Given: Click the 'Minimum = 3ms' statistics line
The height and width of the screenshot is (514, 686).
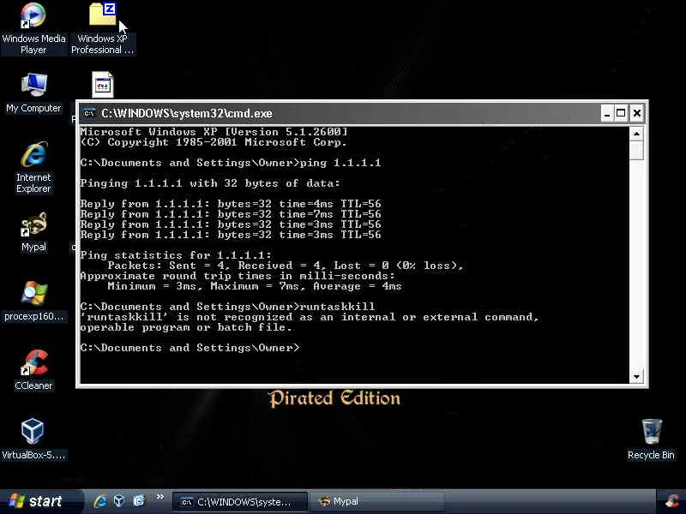Looking at the screenshot, I should [254, 286].
